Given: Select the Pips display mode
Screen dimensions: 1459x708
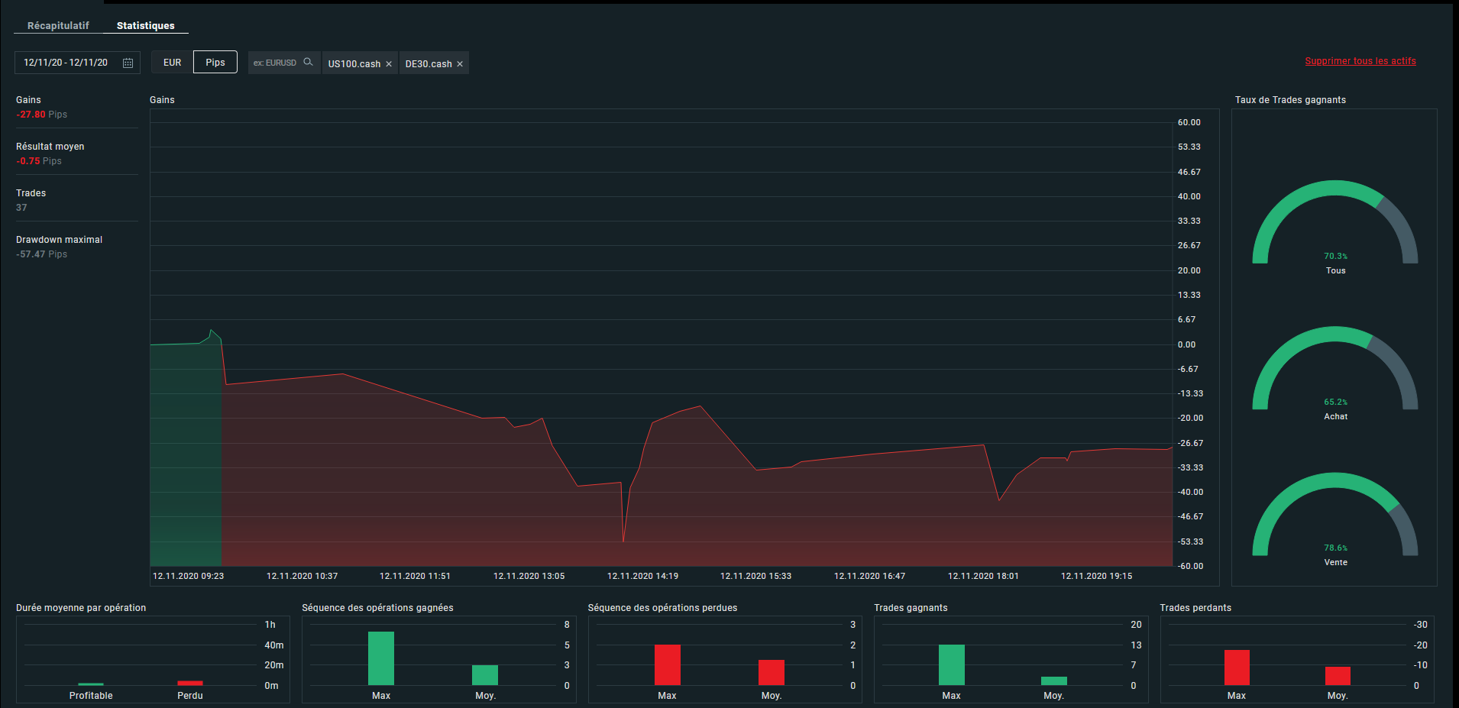Looking at the screenshot, I should tap(215, 63).
